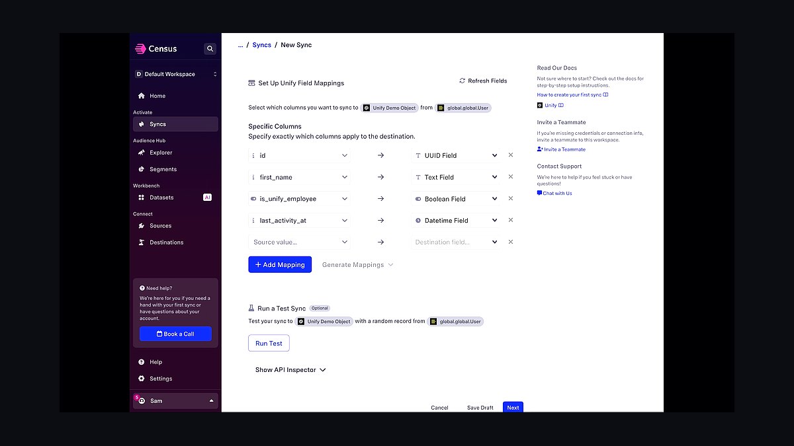
Task: Click the Run Test button
Action: [x=269, y=344]
